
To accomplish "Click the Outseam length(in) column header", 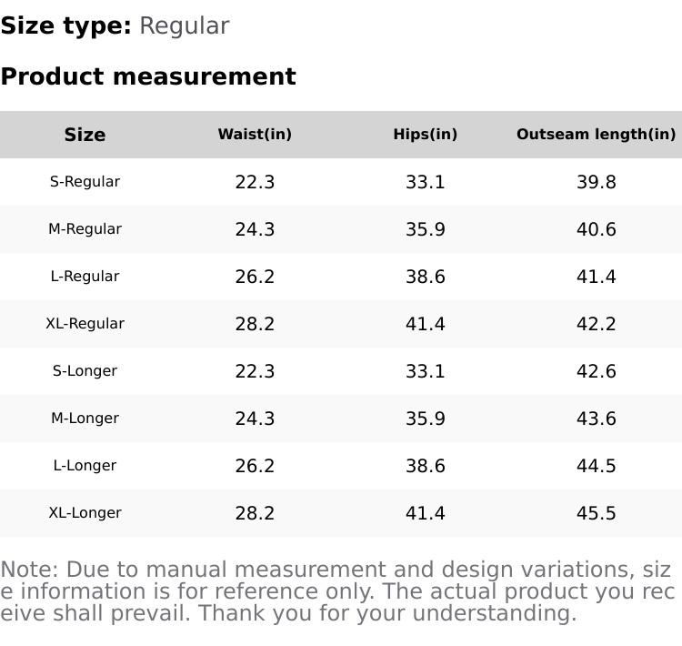I will click(596, 135).
